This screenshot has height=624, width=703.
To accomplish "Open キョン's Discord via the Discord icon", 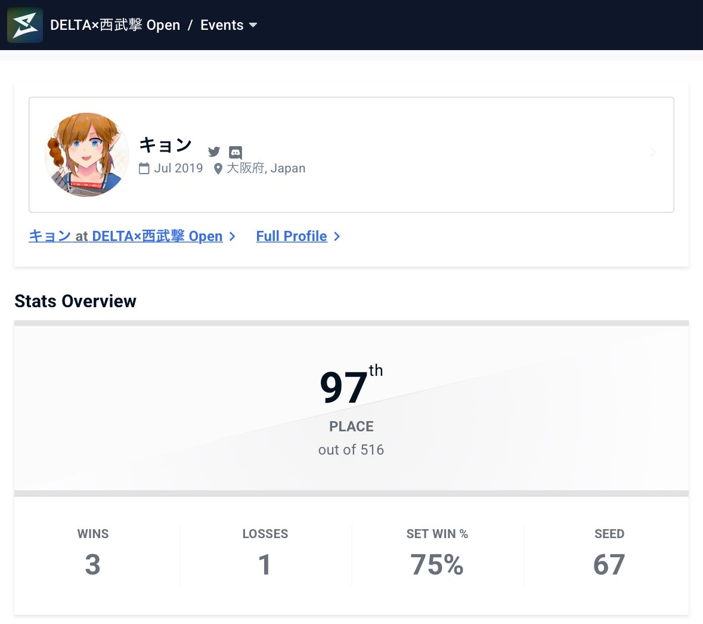I will [x=236, y=152].
